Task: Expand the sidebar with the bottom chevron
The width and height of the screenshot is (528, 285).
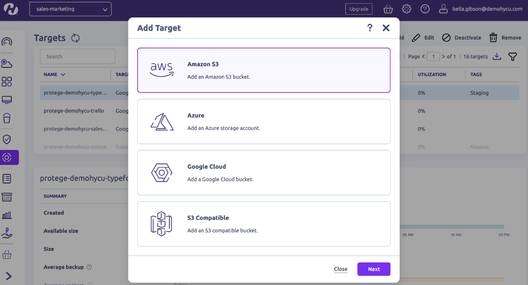Action: tap(8, 276)
